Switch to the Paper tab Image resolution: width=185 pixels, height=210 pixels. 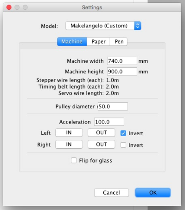pyautogui.click(x=98, y=41)
